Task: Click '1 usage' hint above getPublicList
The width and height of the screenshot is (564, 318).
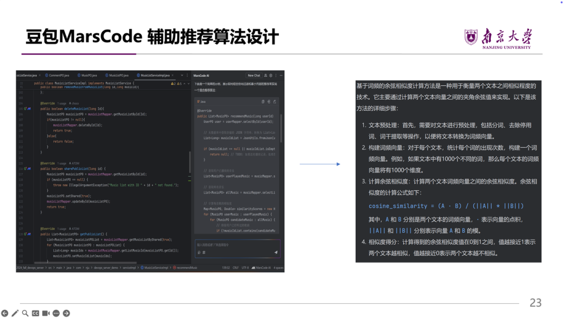Action: [63, 229]
